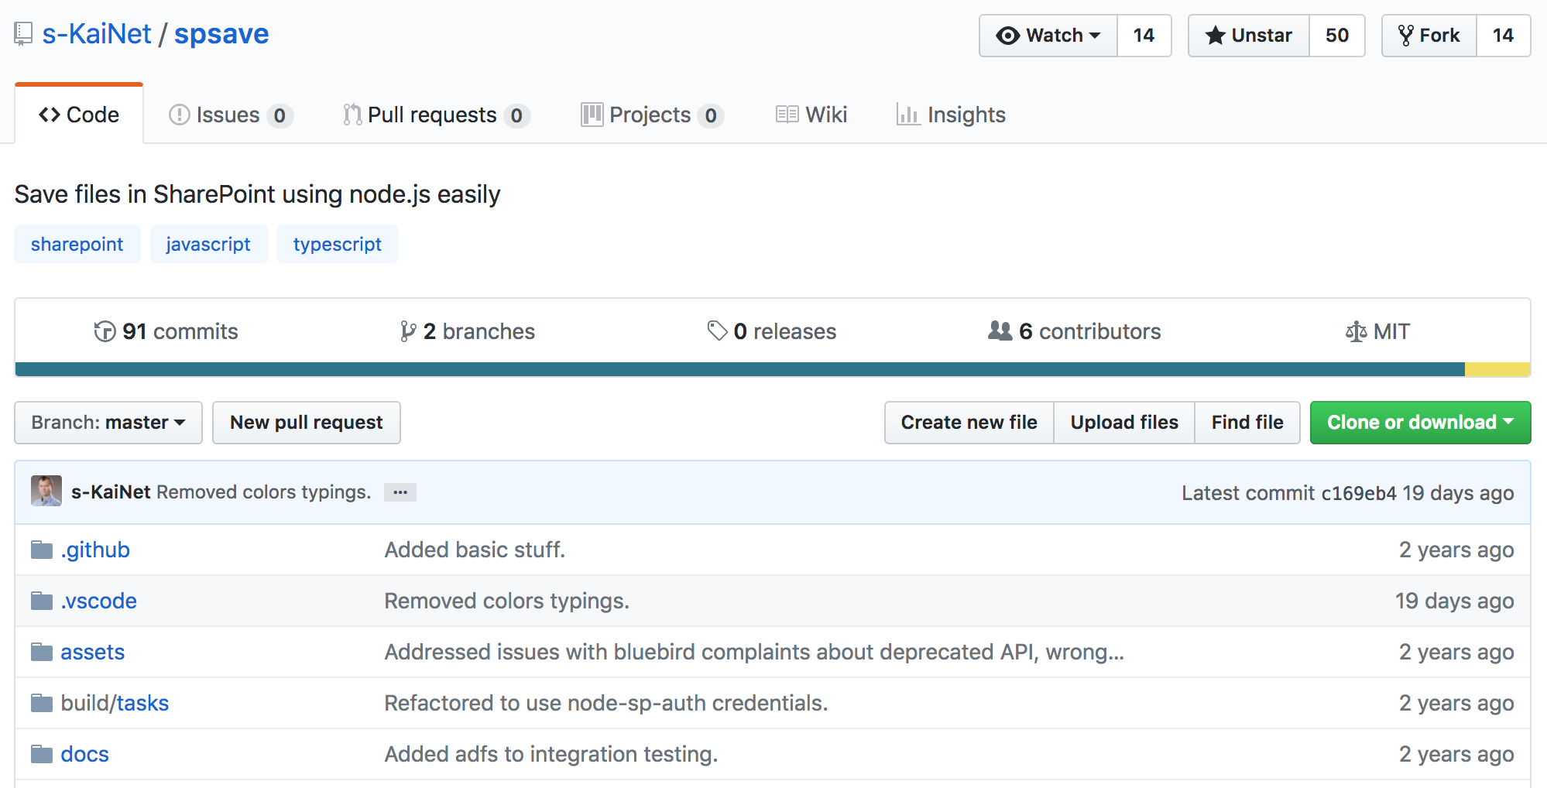This screenshot has height=788, width=1547.
Task: Fork the spsave repository
Action: pos(1429,36)
